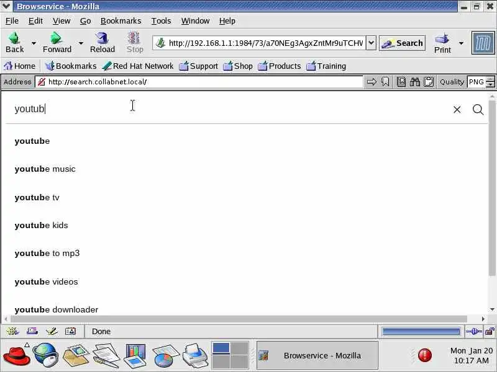Open the Help menu

click(x=227, y=21)
